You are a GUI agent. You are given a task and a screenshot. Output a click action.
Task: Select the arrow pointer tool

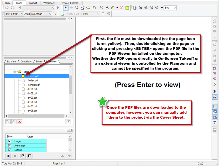coord(66,8)
